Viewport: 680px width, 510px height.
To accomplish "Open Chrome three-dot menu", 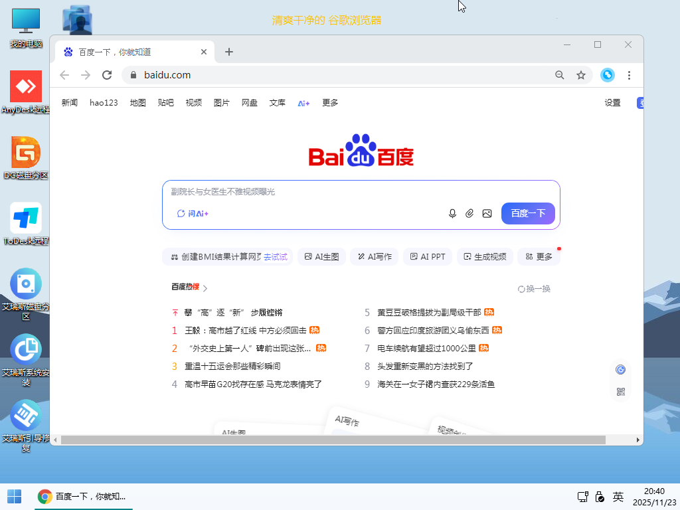I will click(x=629, y=75).
